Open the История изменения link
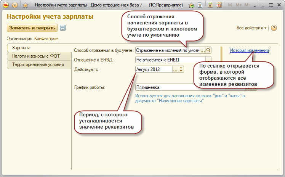The height and width of the screenshot is (177, 285). (x=250, y=50)
